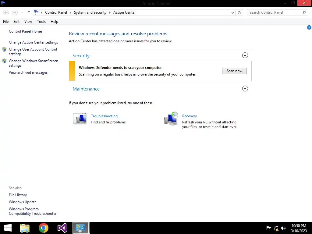Expand arrow after Control Panel breadcrumb
Screen dimensions: 312x234
(x=70, y=12)
